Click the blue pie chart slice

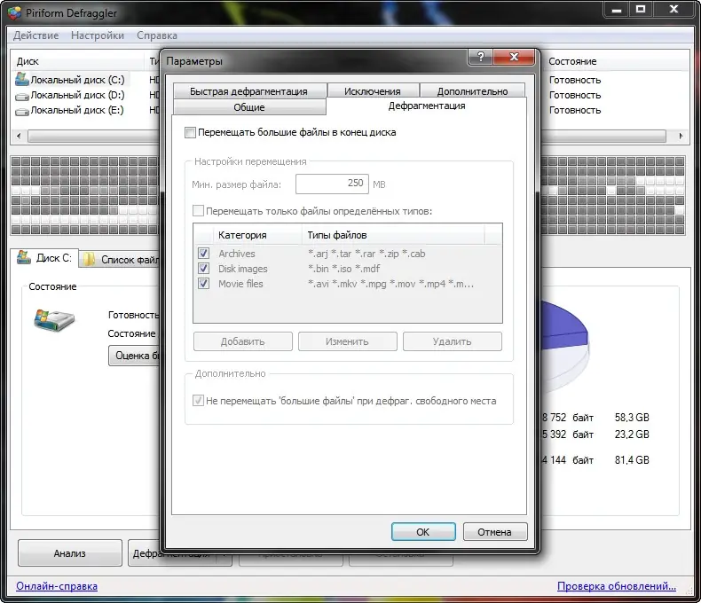tap(563, 324)
